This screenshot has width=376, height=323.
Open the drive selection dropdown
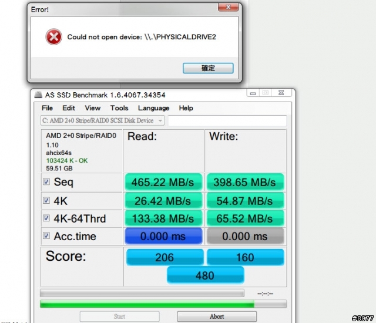coord(102,120)
